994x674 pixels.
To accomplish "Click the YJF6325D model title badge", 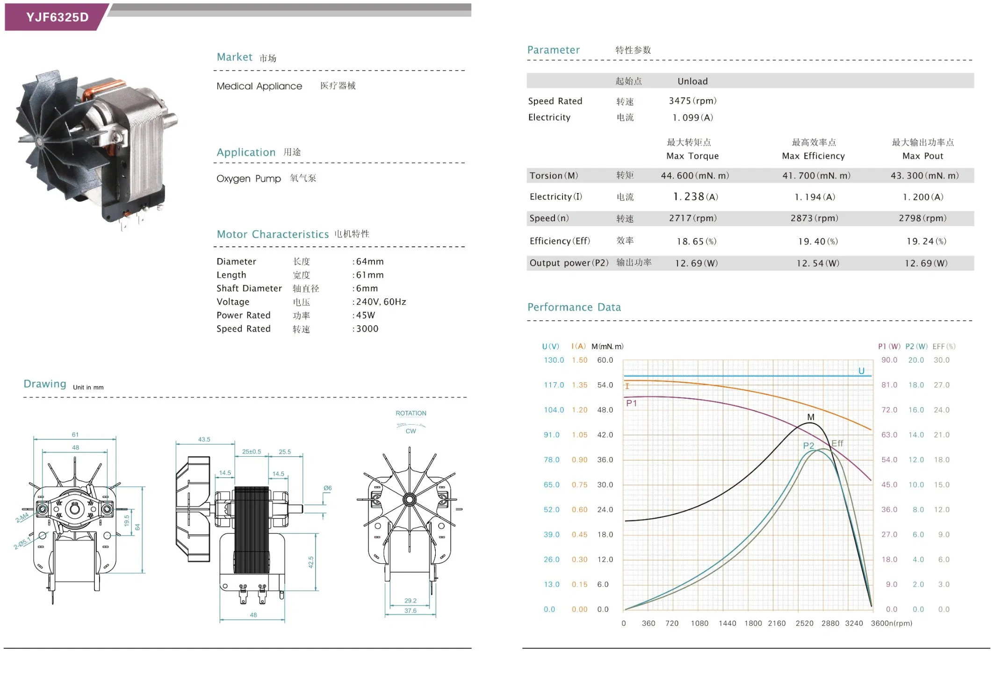I will point(57,17).
